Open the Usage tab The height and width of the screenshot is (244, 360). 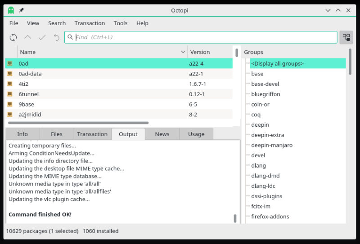196,134
